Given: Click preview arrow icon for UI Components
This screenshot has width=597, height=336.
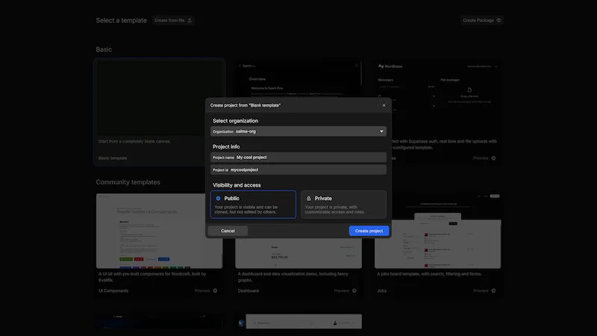Looking at the screenshot, I should [x=215, y=290].
